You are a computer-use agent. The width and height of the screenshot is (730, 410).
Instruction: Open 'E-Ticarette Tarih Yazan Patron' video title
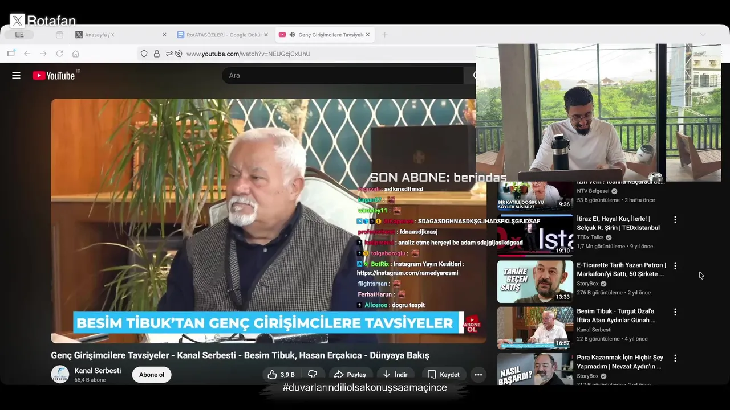pos(621,269)
